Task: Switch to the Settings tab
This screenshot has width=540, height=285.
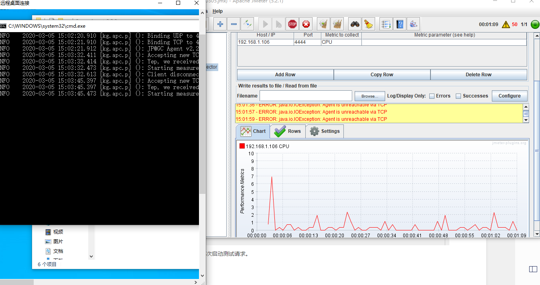Action: 325,131
